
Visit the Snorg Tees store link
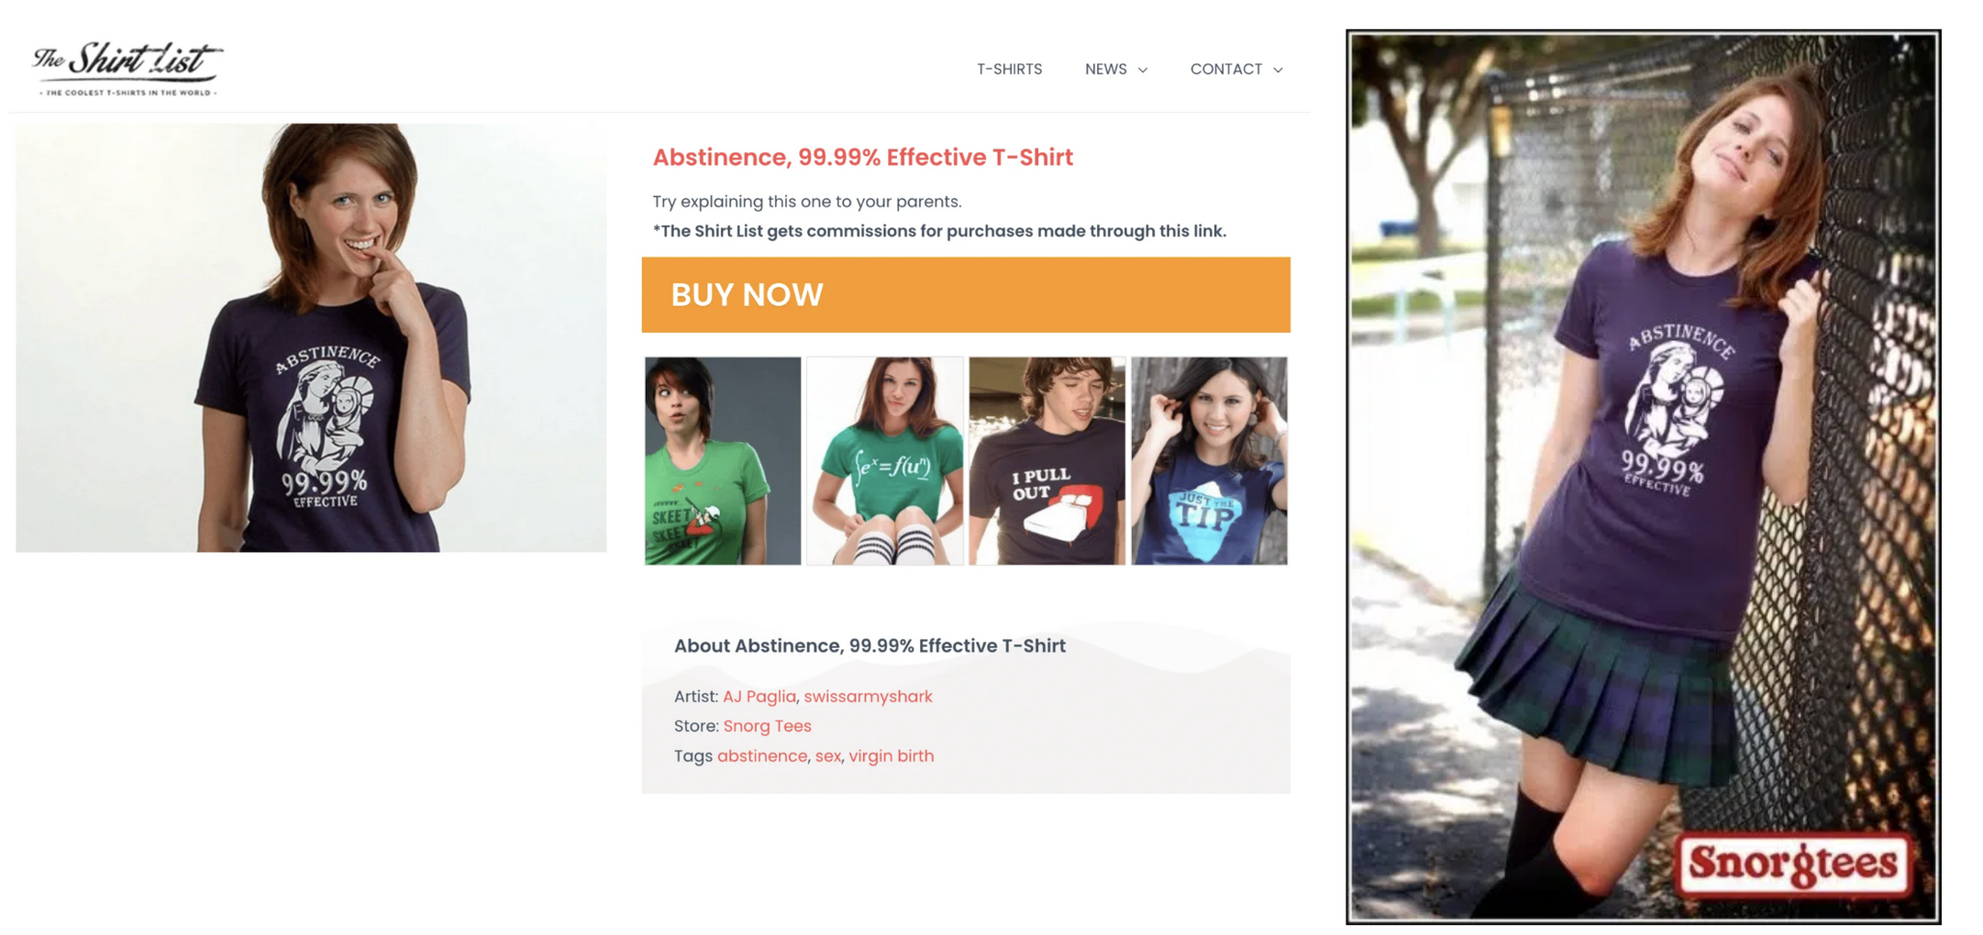click(x=767, y=726)
